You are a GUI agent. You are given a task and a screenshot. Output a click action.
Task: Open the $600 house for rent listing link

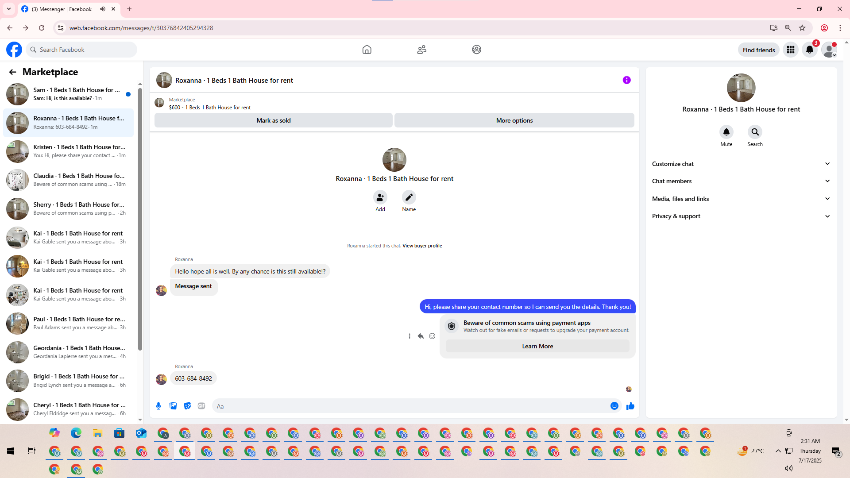(x=209, y=108)
